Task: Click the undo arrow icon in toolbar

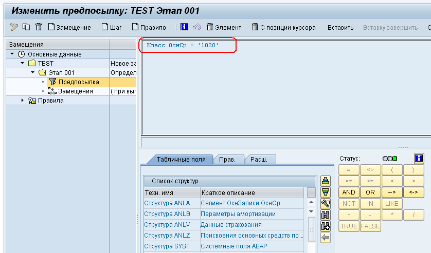Action: [x=197, y=27]
